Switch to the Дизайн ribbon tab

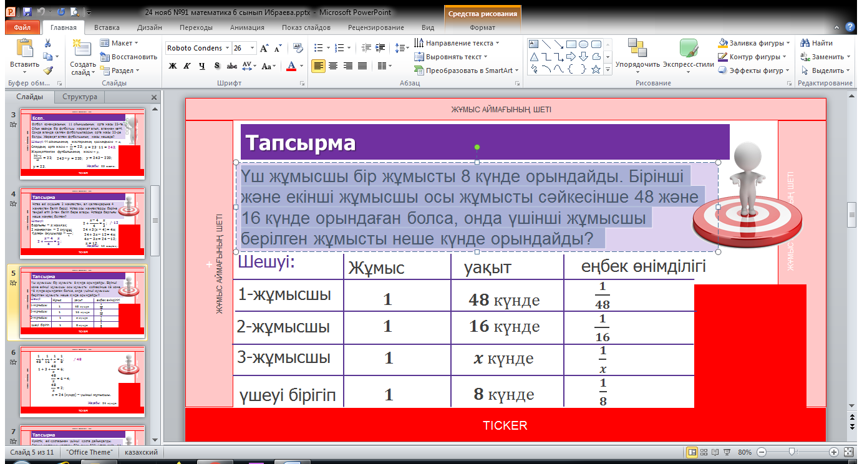150,27
